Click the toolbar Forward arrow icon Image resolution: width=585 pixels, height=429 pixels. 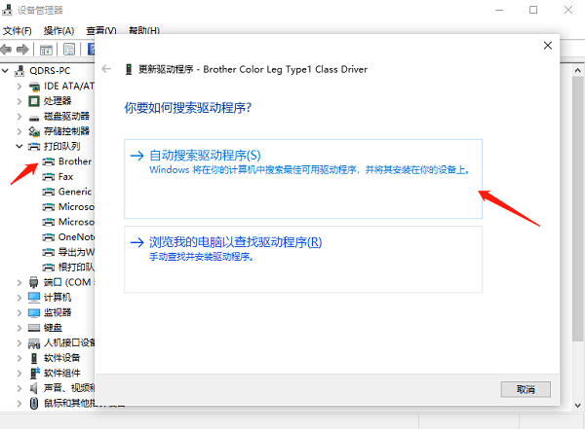coord(23,49)
